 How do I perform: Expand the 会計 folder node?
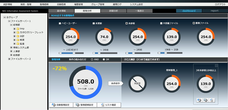tap(15, 36)
